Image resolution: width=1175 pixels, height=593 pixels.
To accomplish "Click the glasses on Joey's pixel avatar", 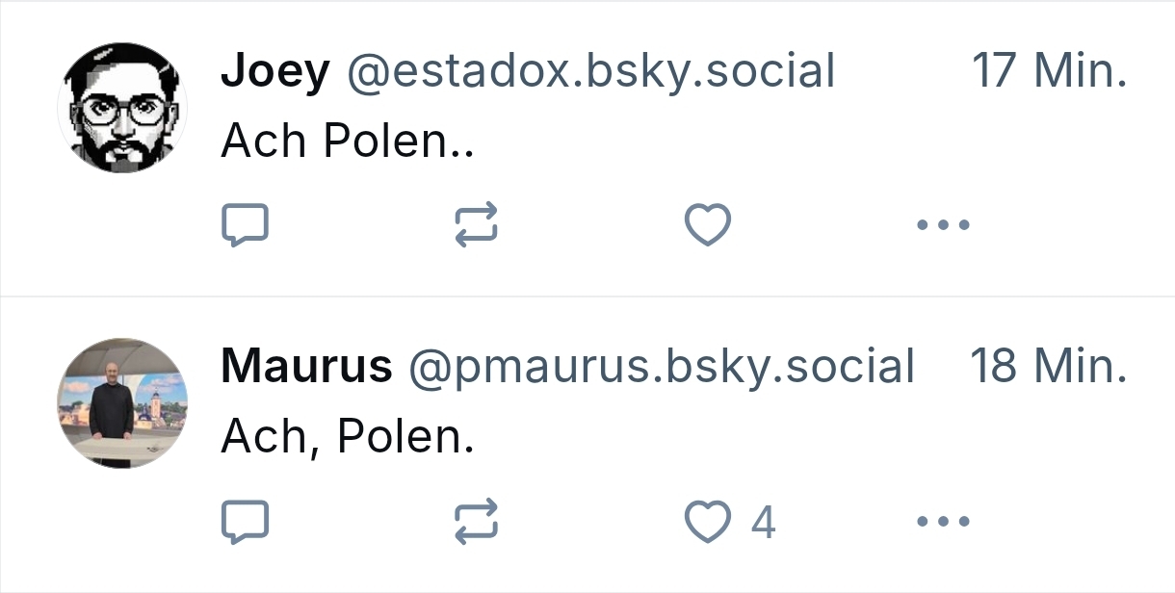I will (x=122, y=110).
